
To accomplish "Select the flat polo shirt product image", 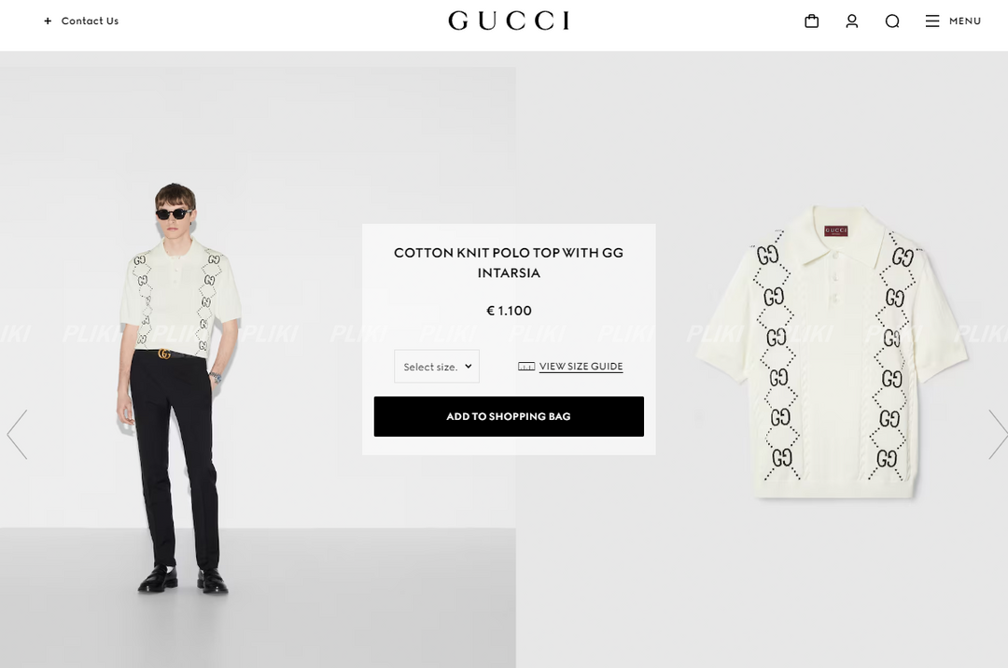I will tap(832, 352).
